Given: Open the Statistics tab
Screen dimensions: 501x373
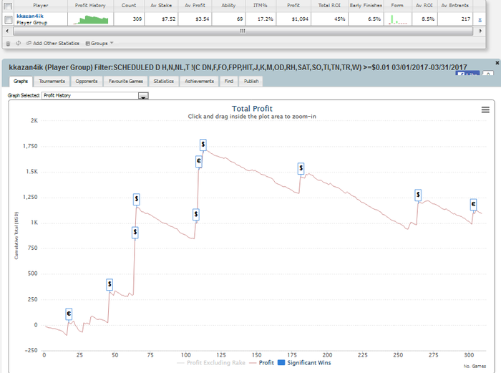Looking at the screenshot, I should [x=164, y=81].
